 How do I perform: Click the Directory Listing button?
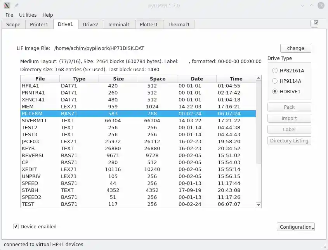point(289,141)
